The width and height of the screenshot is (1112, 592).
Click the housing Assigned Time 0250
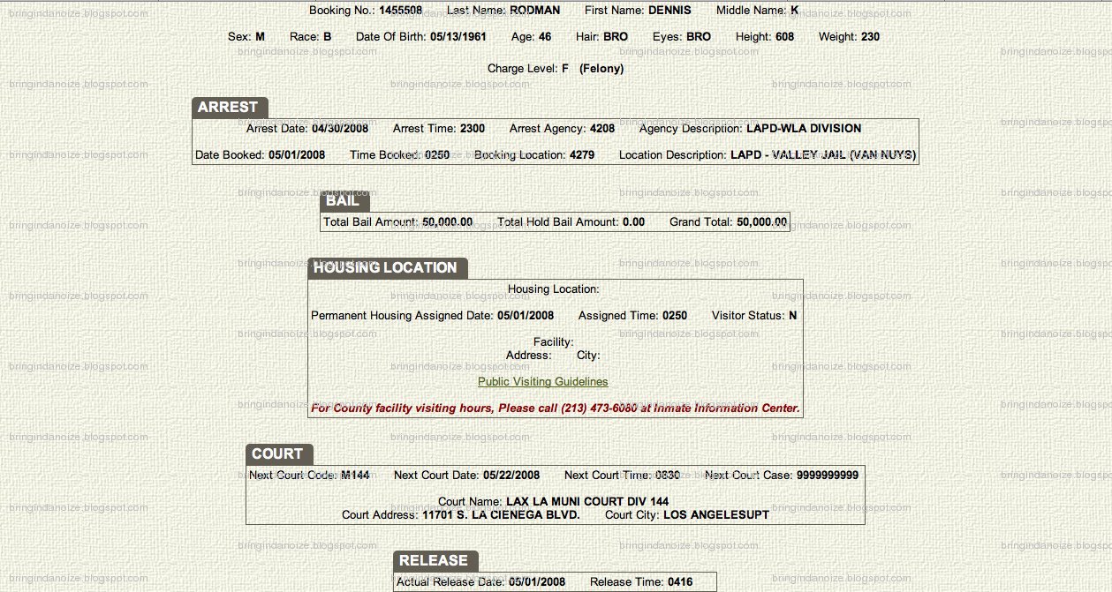[x=675, y=316]
